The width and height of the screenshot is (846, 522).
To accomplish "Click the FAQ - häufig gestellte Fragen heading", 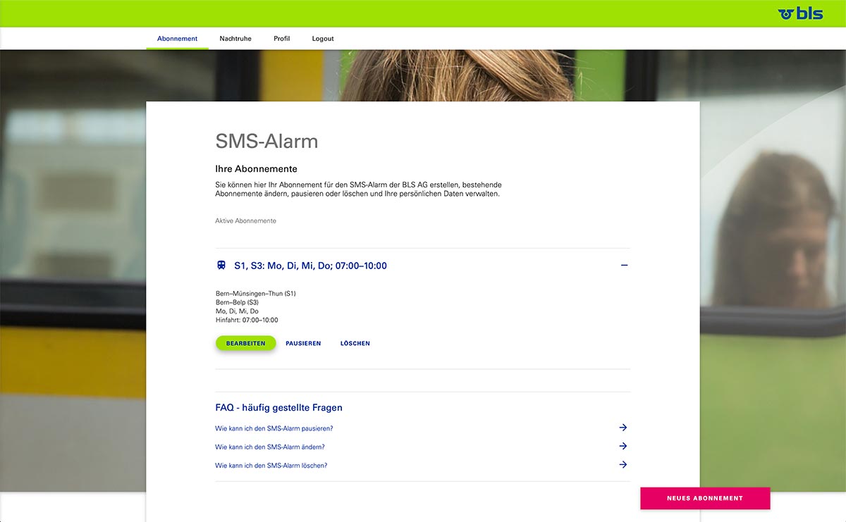I will coord(278,408).
